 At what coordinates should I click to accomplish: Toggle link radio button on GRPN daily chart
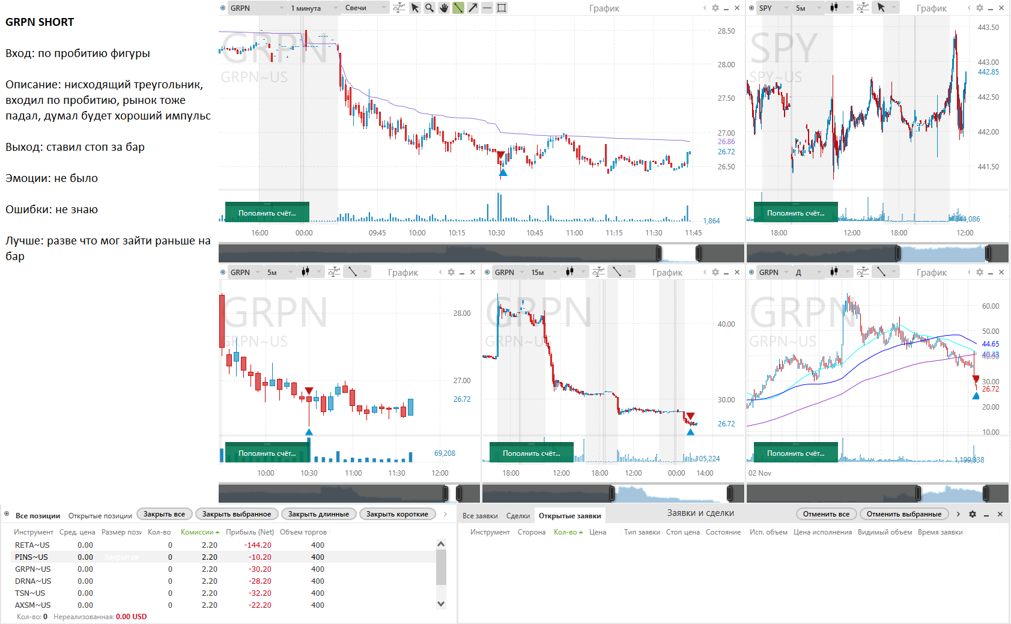click(x=751, y=272)
